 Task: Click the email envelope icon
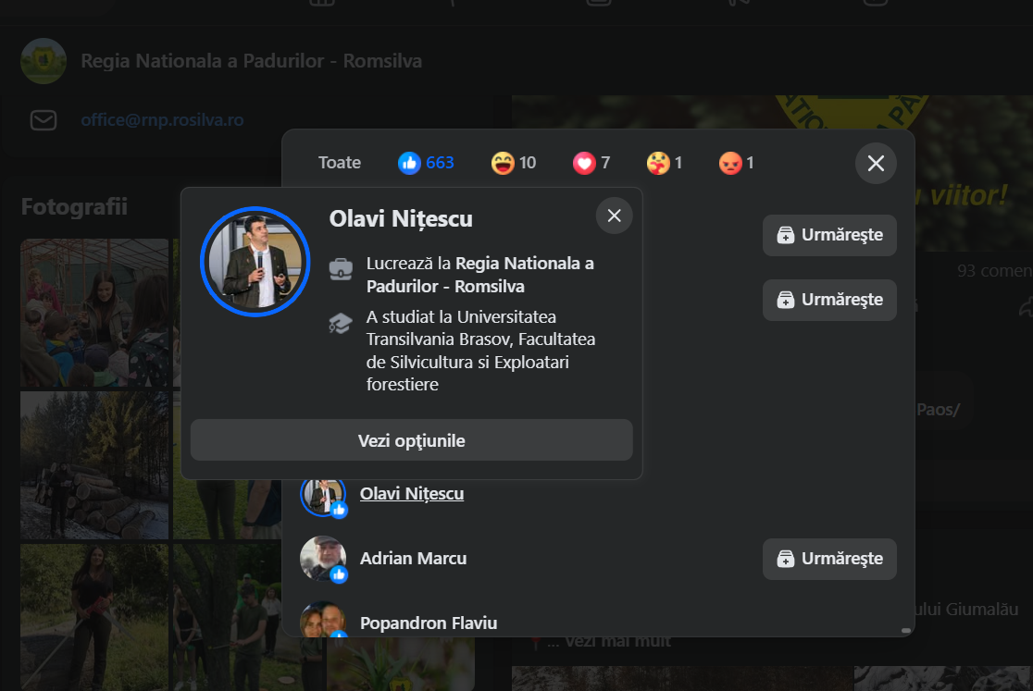(x=44, y=120)
